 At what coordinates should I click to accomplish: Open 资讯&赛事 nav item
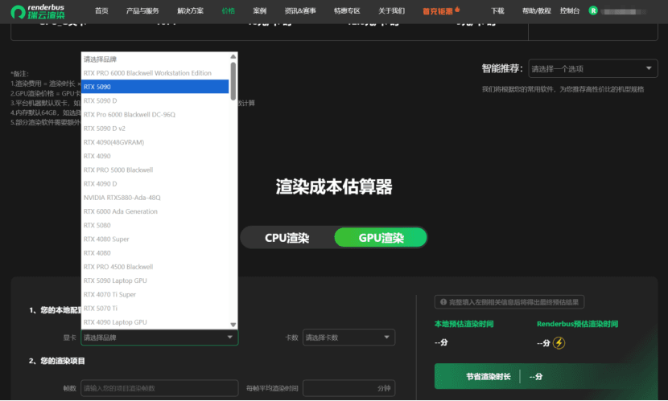click(x=300, y=10)
